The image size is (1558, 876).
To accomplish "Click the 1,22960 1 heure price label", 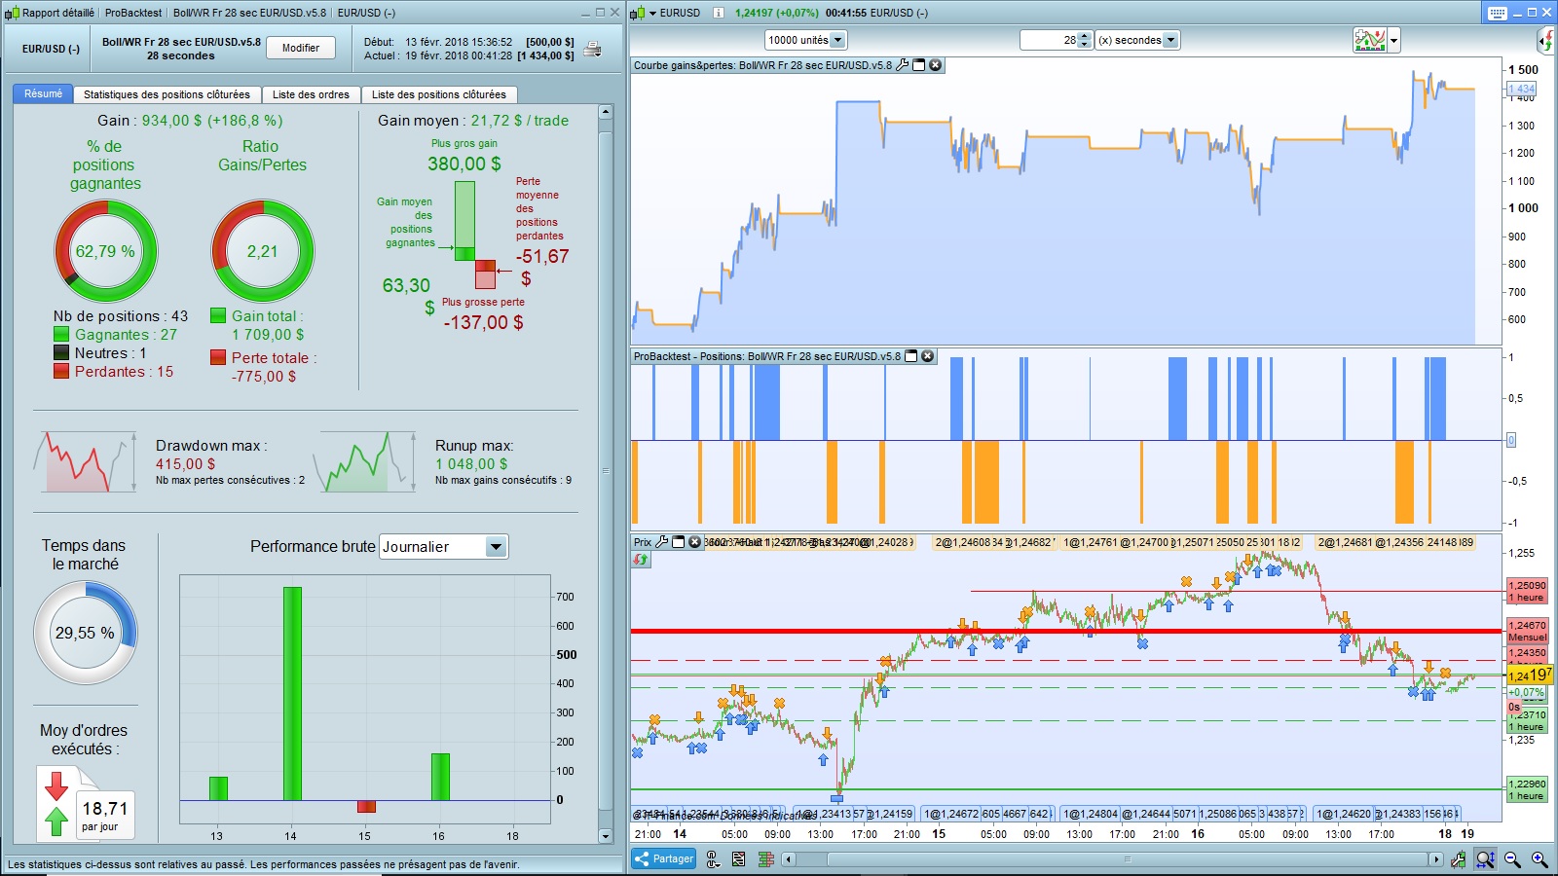I will (x=1527, y=789).
